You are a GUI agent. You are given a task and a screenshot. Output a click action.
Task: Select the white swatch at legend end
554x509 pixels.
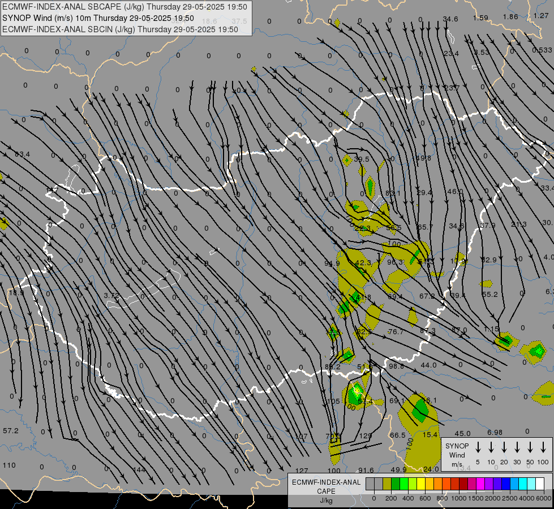(539, 484)
